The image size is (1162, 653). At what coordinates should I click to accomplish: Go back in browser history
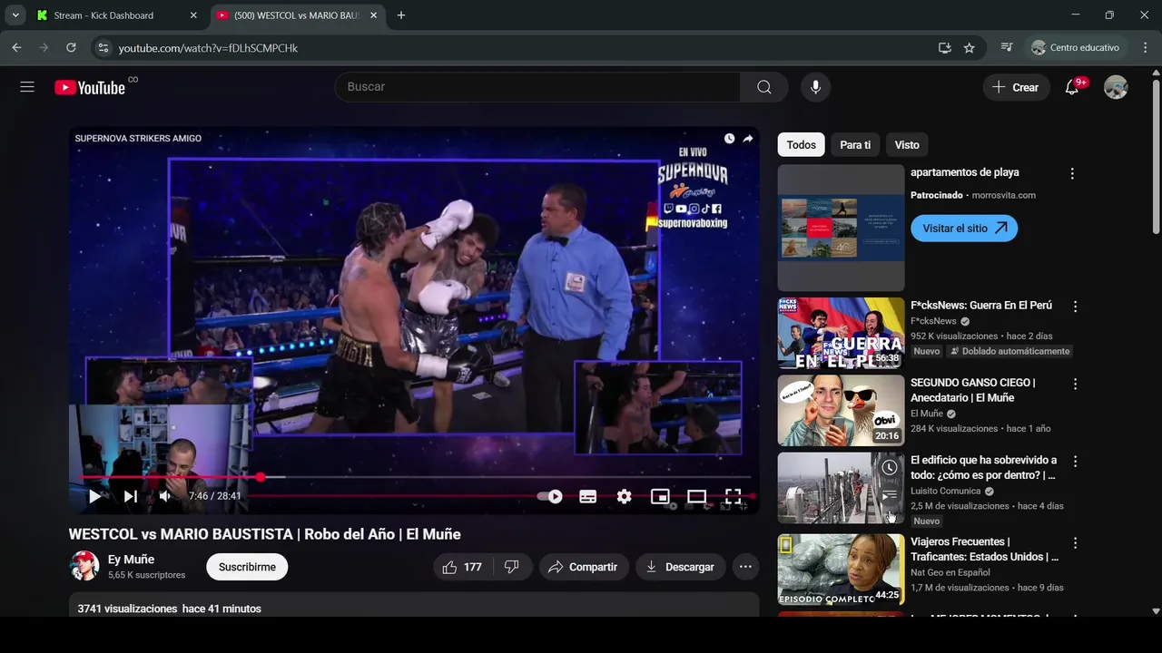pyautogui.click(x=16, y=48)
